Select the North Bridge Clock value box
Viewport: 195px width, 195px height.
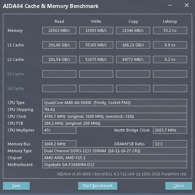pos(170,130)
